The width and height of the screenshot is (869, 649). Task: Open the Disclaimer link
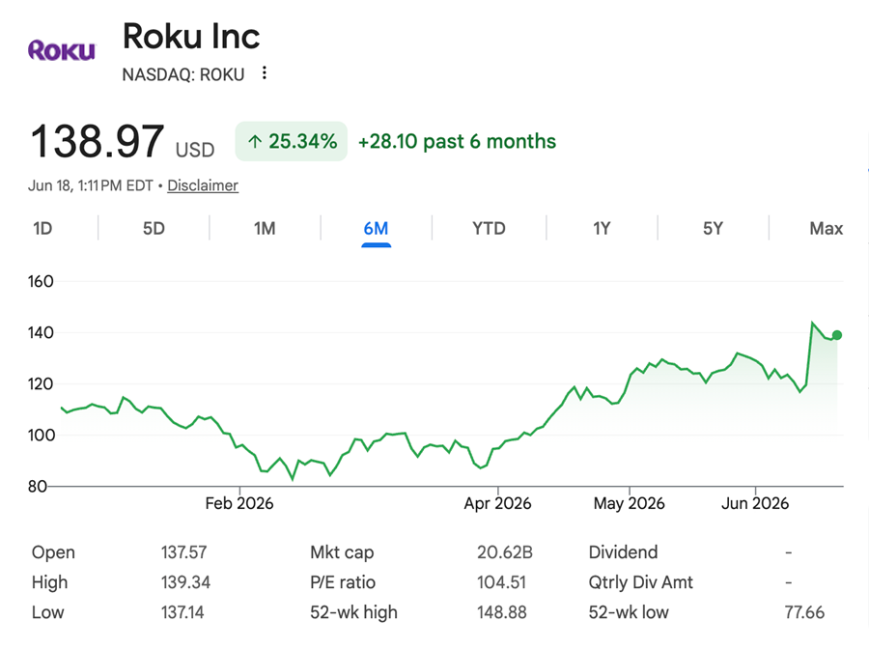point(203,185)
